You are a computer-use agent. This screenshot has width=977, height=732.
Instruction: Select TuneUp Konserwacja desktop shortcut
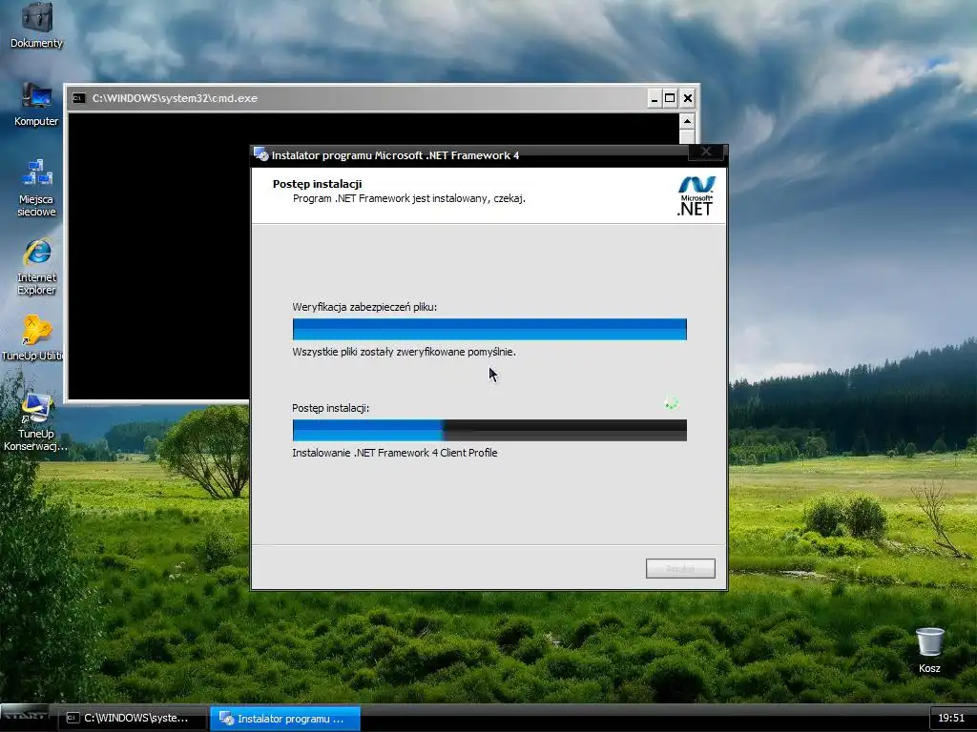35,422
